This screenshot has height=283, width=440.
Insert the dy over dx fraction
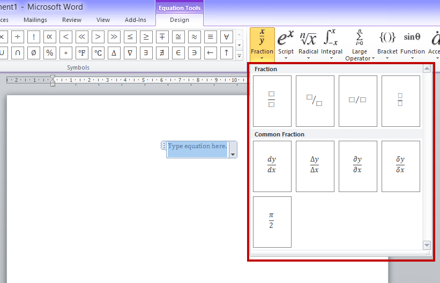(x=272, y=166)
